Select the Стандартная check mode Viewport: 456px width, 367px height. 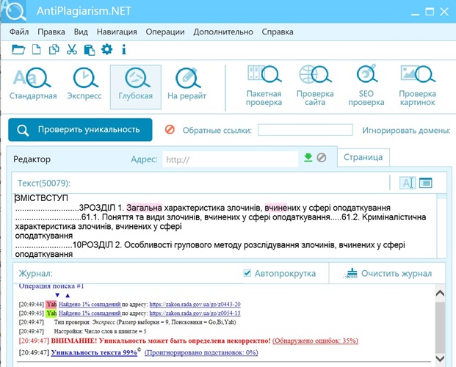pyautogui.click(x=33, y=84)
